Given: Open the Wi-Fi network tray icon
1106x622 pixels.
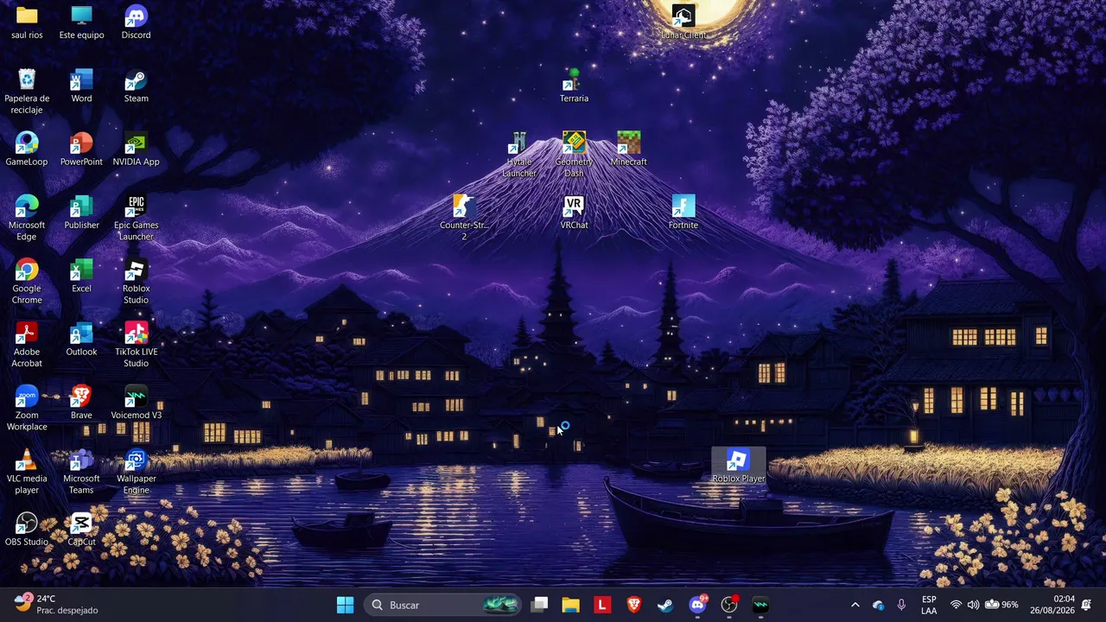Looking at the screenshot, I should [x=956, y=605].
